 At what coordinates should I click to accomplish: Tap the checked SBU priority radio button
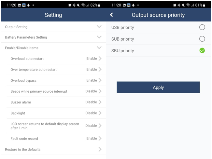202,51
